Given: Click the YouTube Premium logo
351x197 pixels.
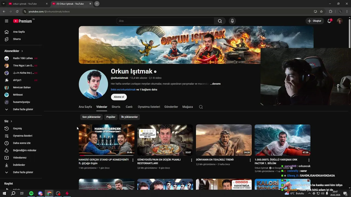Looking at the screenshot, I should coord(22,21).
